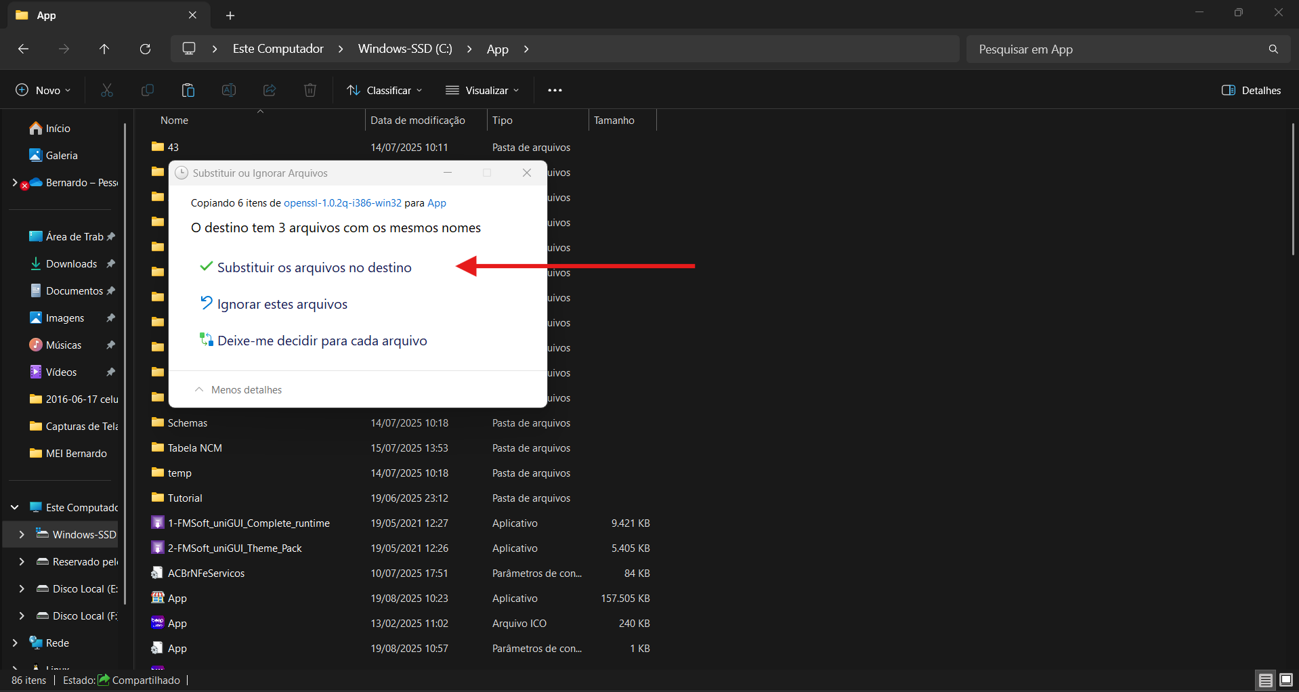
Task: Click the search magnifier icon
Action: coord(1273,49)
